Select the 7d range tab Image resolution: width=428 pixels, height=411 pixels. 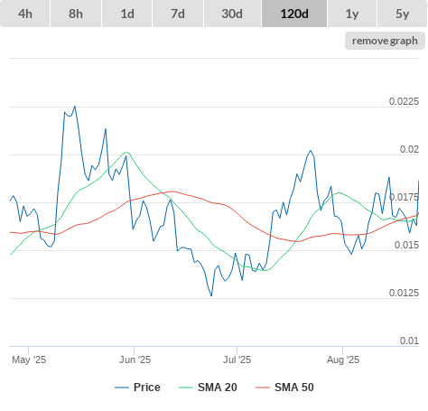[178, 14]
